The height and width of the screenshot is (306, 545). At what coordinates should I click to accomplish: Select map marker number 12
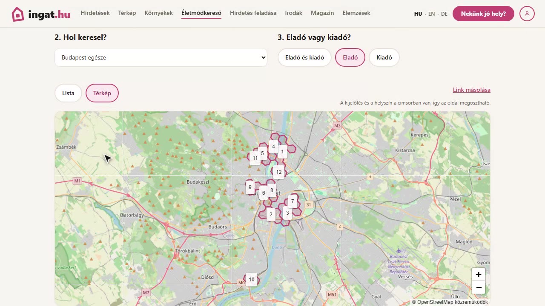(279, 172)
